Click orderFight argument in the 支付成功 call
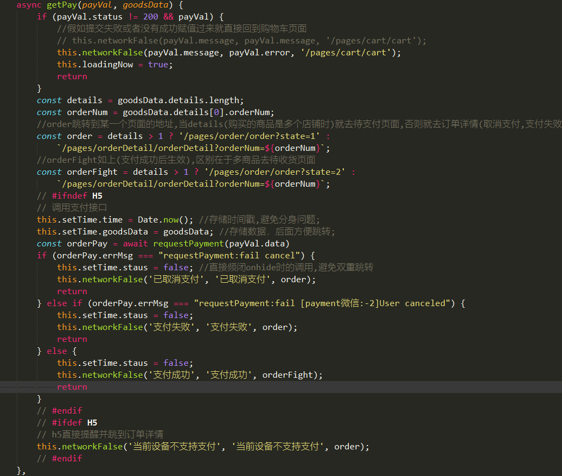Screen dimensions: 562x476 pos(288,375)
